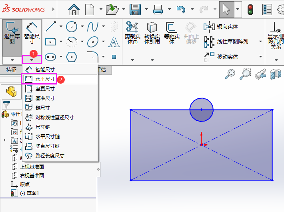Select the Straight Slot sketch tool
Viewport: 284px width, 212px height.
click(50, 57)
